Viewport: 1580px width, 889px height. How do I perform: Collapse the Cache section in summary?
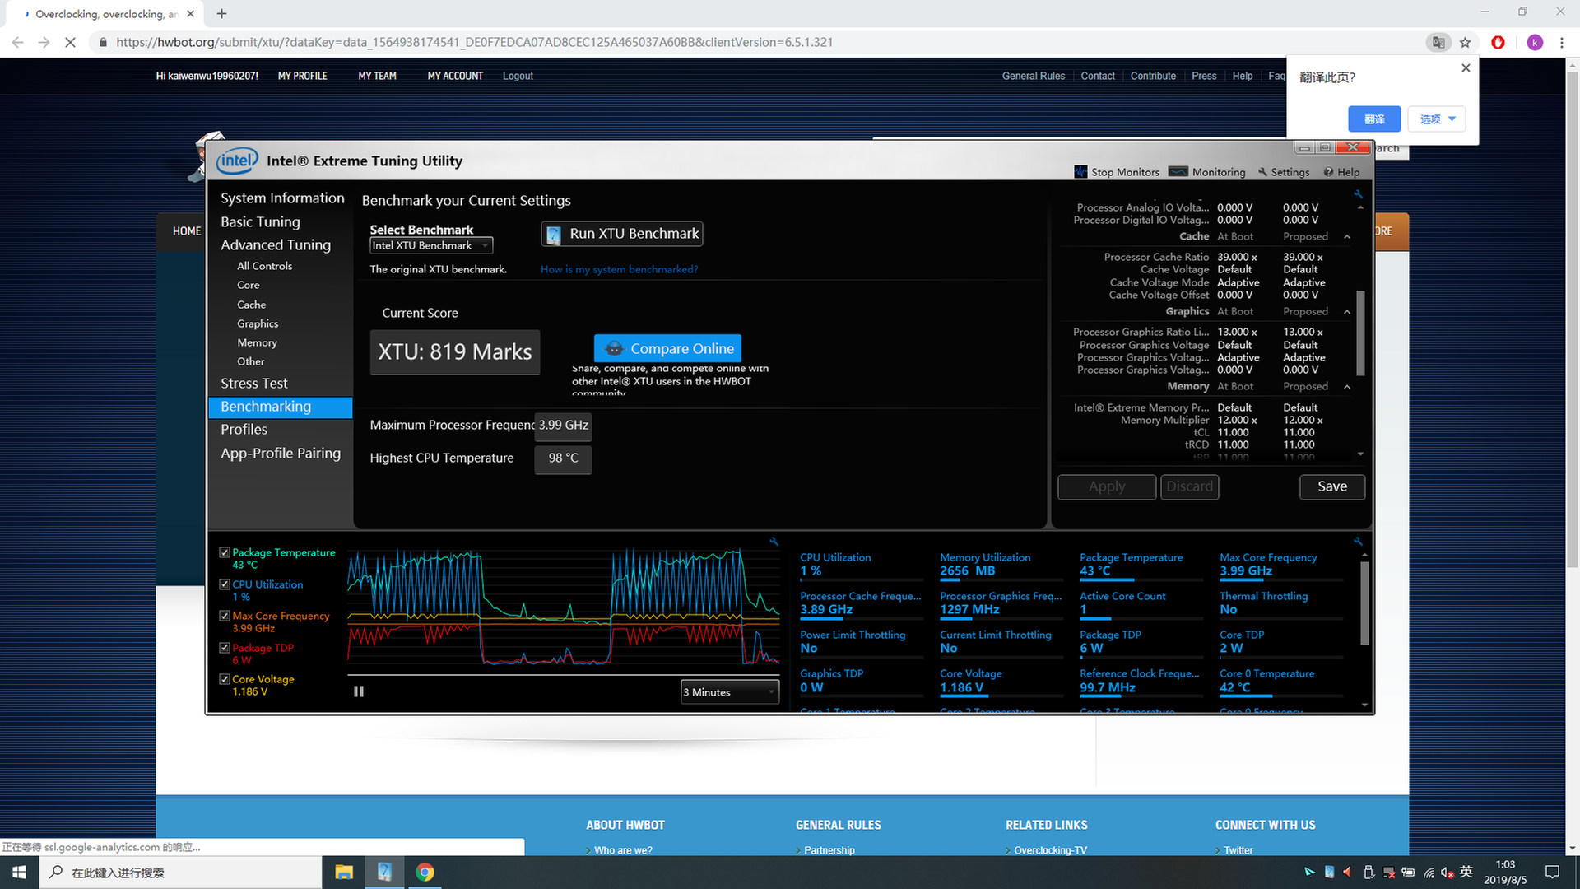[x=1347, y=237]
